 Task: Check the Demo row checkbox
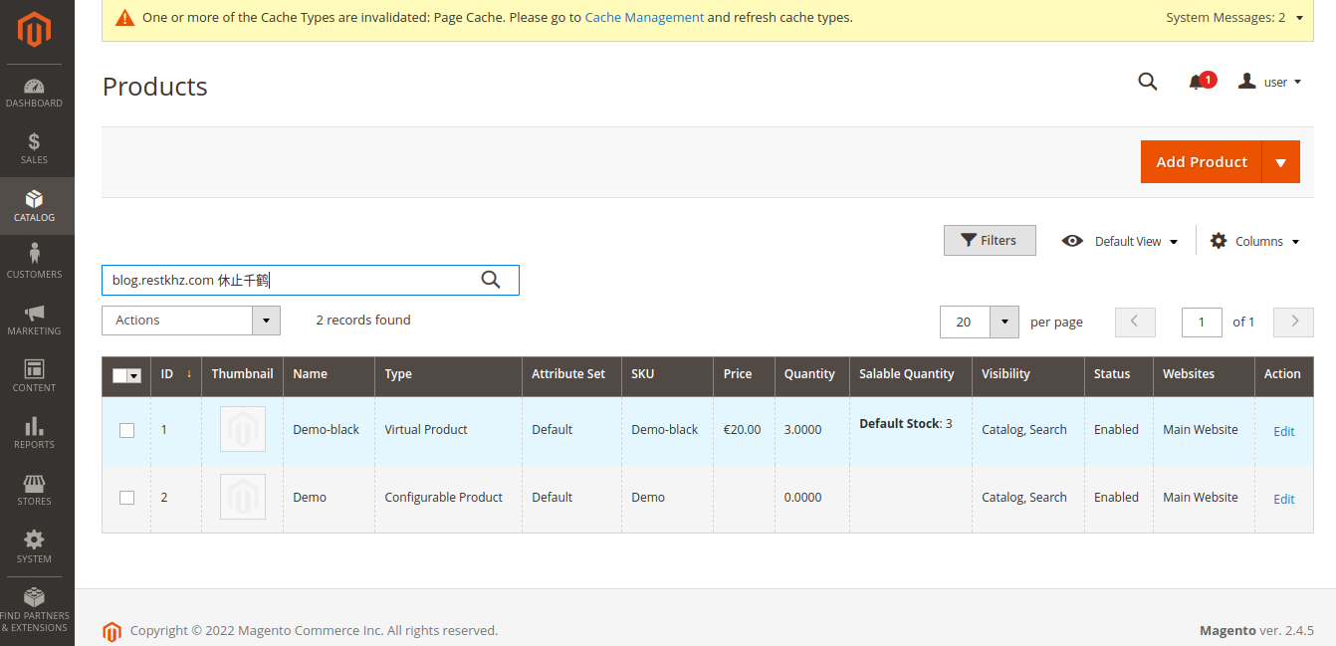pyautogui.click(x=126, y=498)
